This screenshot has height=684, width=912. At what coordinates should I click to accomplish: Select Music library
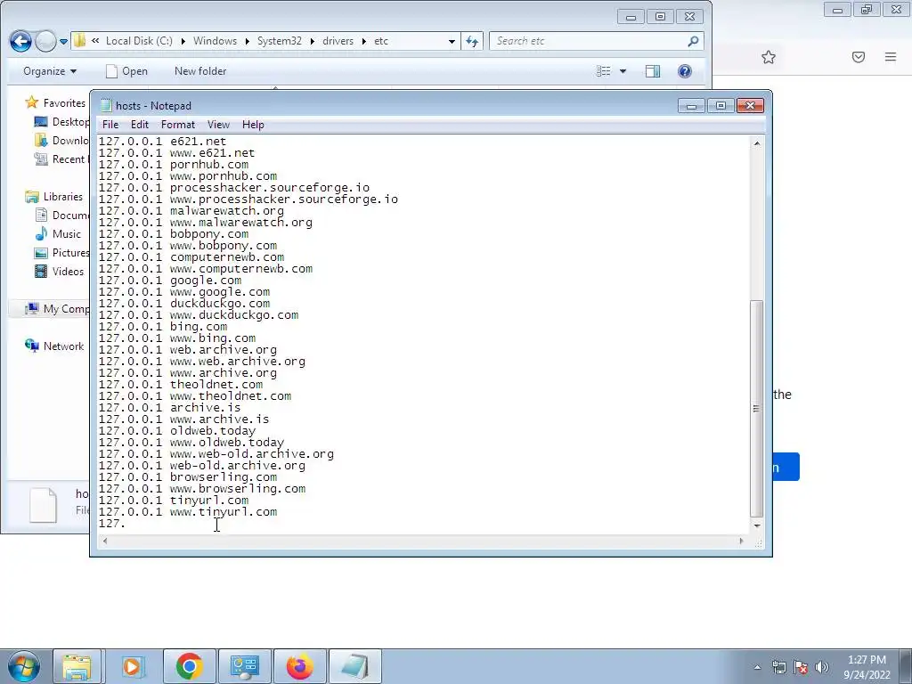tap(58, 234)
